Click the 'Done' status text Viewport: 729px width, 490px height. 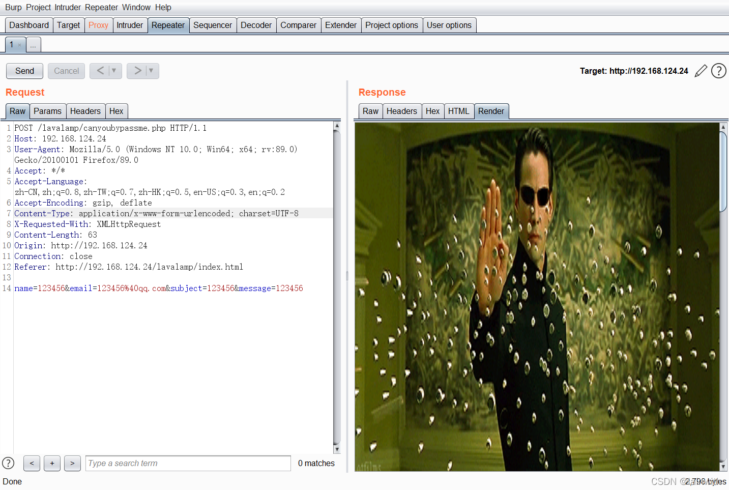click(12, 481)
